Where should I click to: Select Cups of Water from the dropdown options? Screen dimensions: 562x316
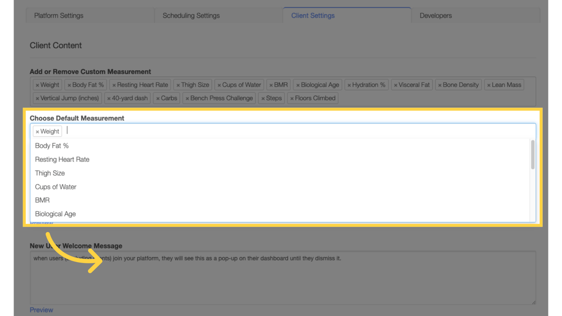coord(56,186)
